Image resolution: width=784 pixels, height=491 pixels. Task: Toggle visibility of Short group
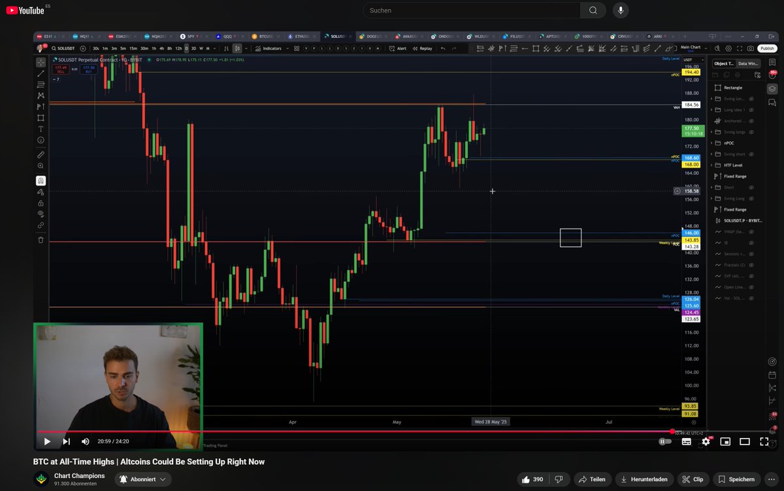point(751,188)
